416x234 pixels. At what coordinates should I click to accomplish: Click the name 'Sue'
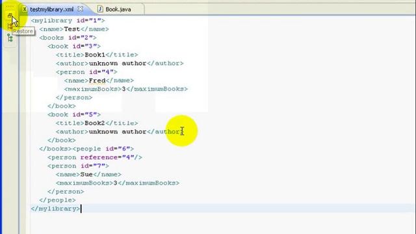pos(86,174)
